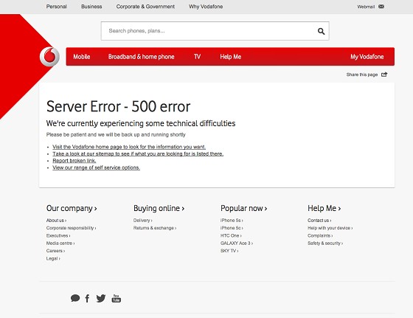The image size is (413, 318).
Task: Expand the Buying online section heading
Action: click(x=159, y=208)
